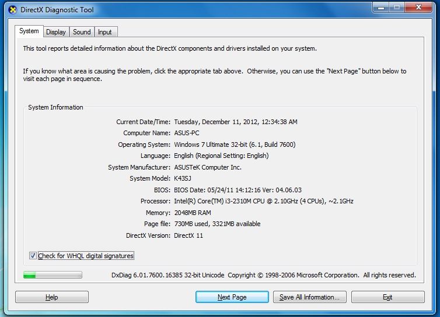Click the 2048MB RAM memory value
Viewport: 440px width, 317px height.
pos(193,213)
